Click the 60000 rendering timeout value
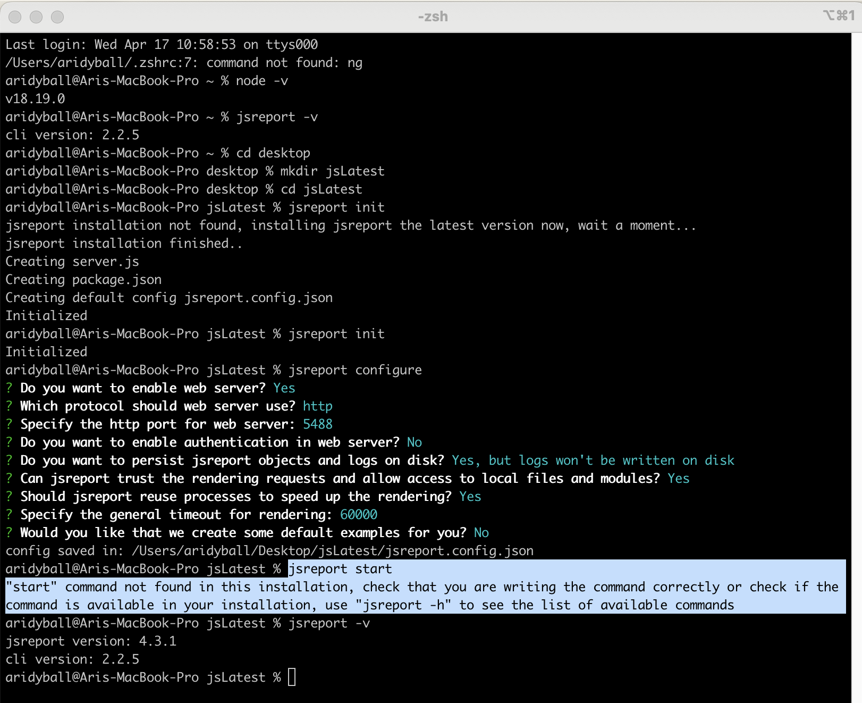This screenshot has width=862, height=703. click(x=358, y=515)
